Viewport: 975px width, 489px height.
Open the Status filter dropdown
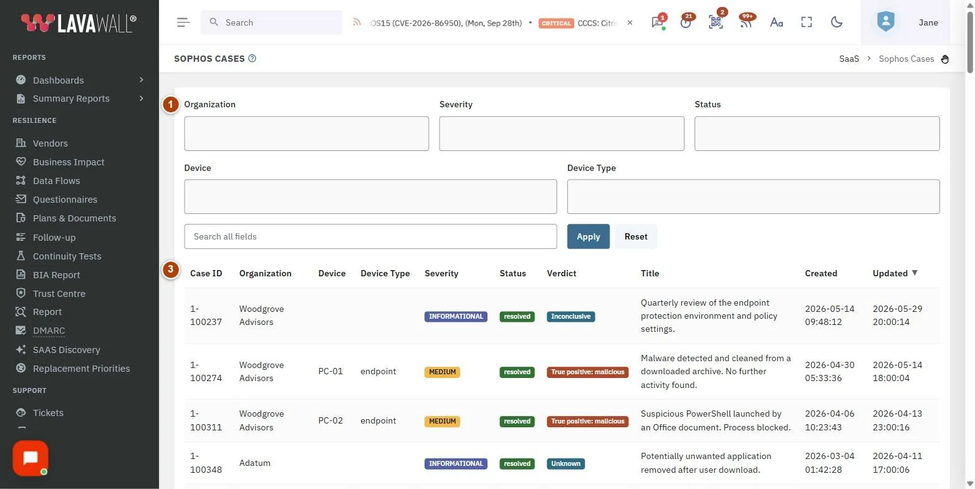pyautogui.click(x=817, y=133)
